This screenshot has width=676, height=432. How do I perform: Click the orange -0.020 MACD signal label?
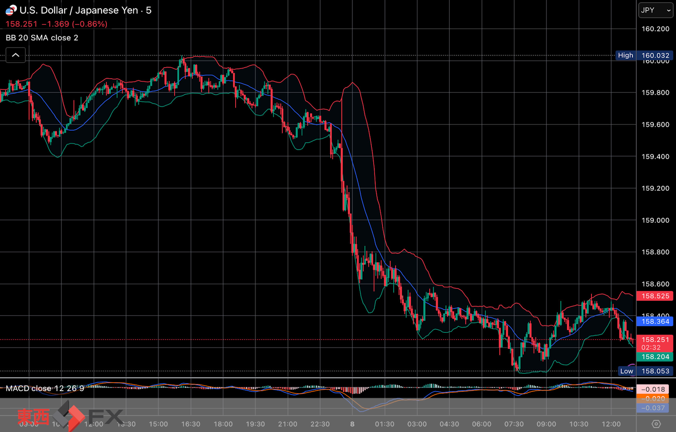point(653,399)
